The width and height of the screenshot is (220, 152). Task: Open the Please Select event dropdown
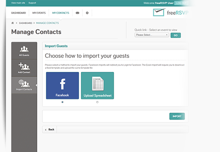pos(152,35)
